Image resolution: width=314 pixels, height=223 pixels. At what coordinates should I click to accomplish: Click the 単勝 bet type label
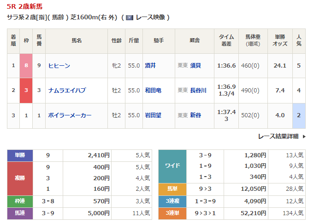tap(20, 155)
